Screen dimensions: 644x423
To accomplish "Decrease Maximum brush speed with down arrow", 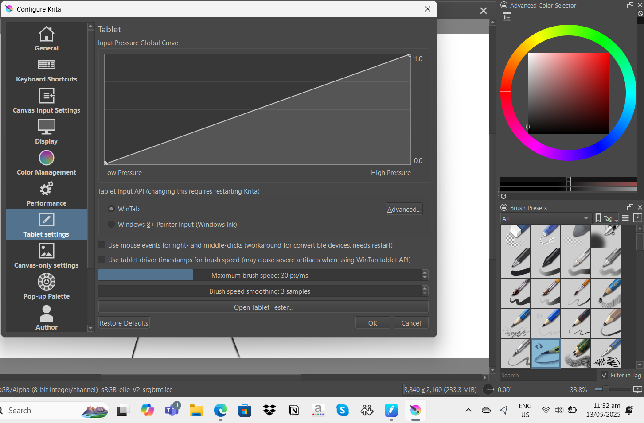I will tap(425, 278).
